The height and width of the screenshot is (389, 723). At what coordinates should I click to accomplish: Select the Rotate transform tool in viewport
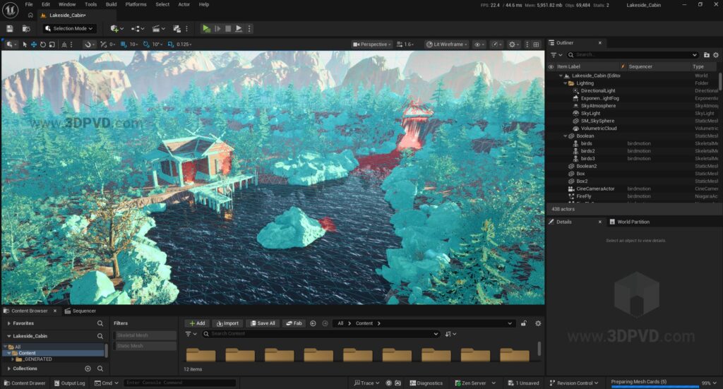click(x=43, y=44)
